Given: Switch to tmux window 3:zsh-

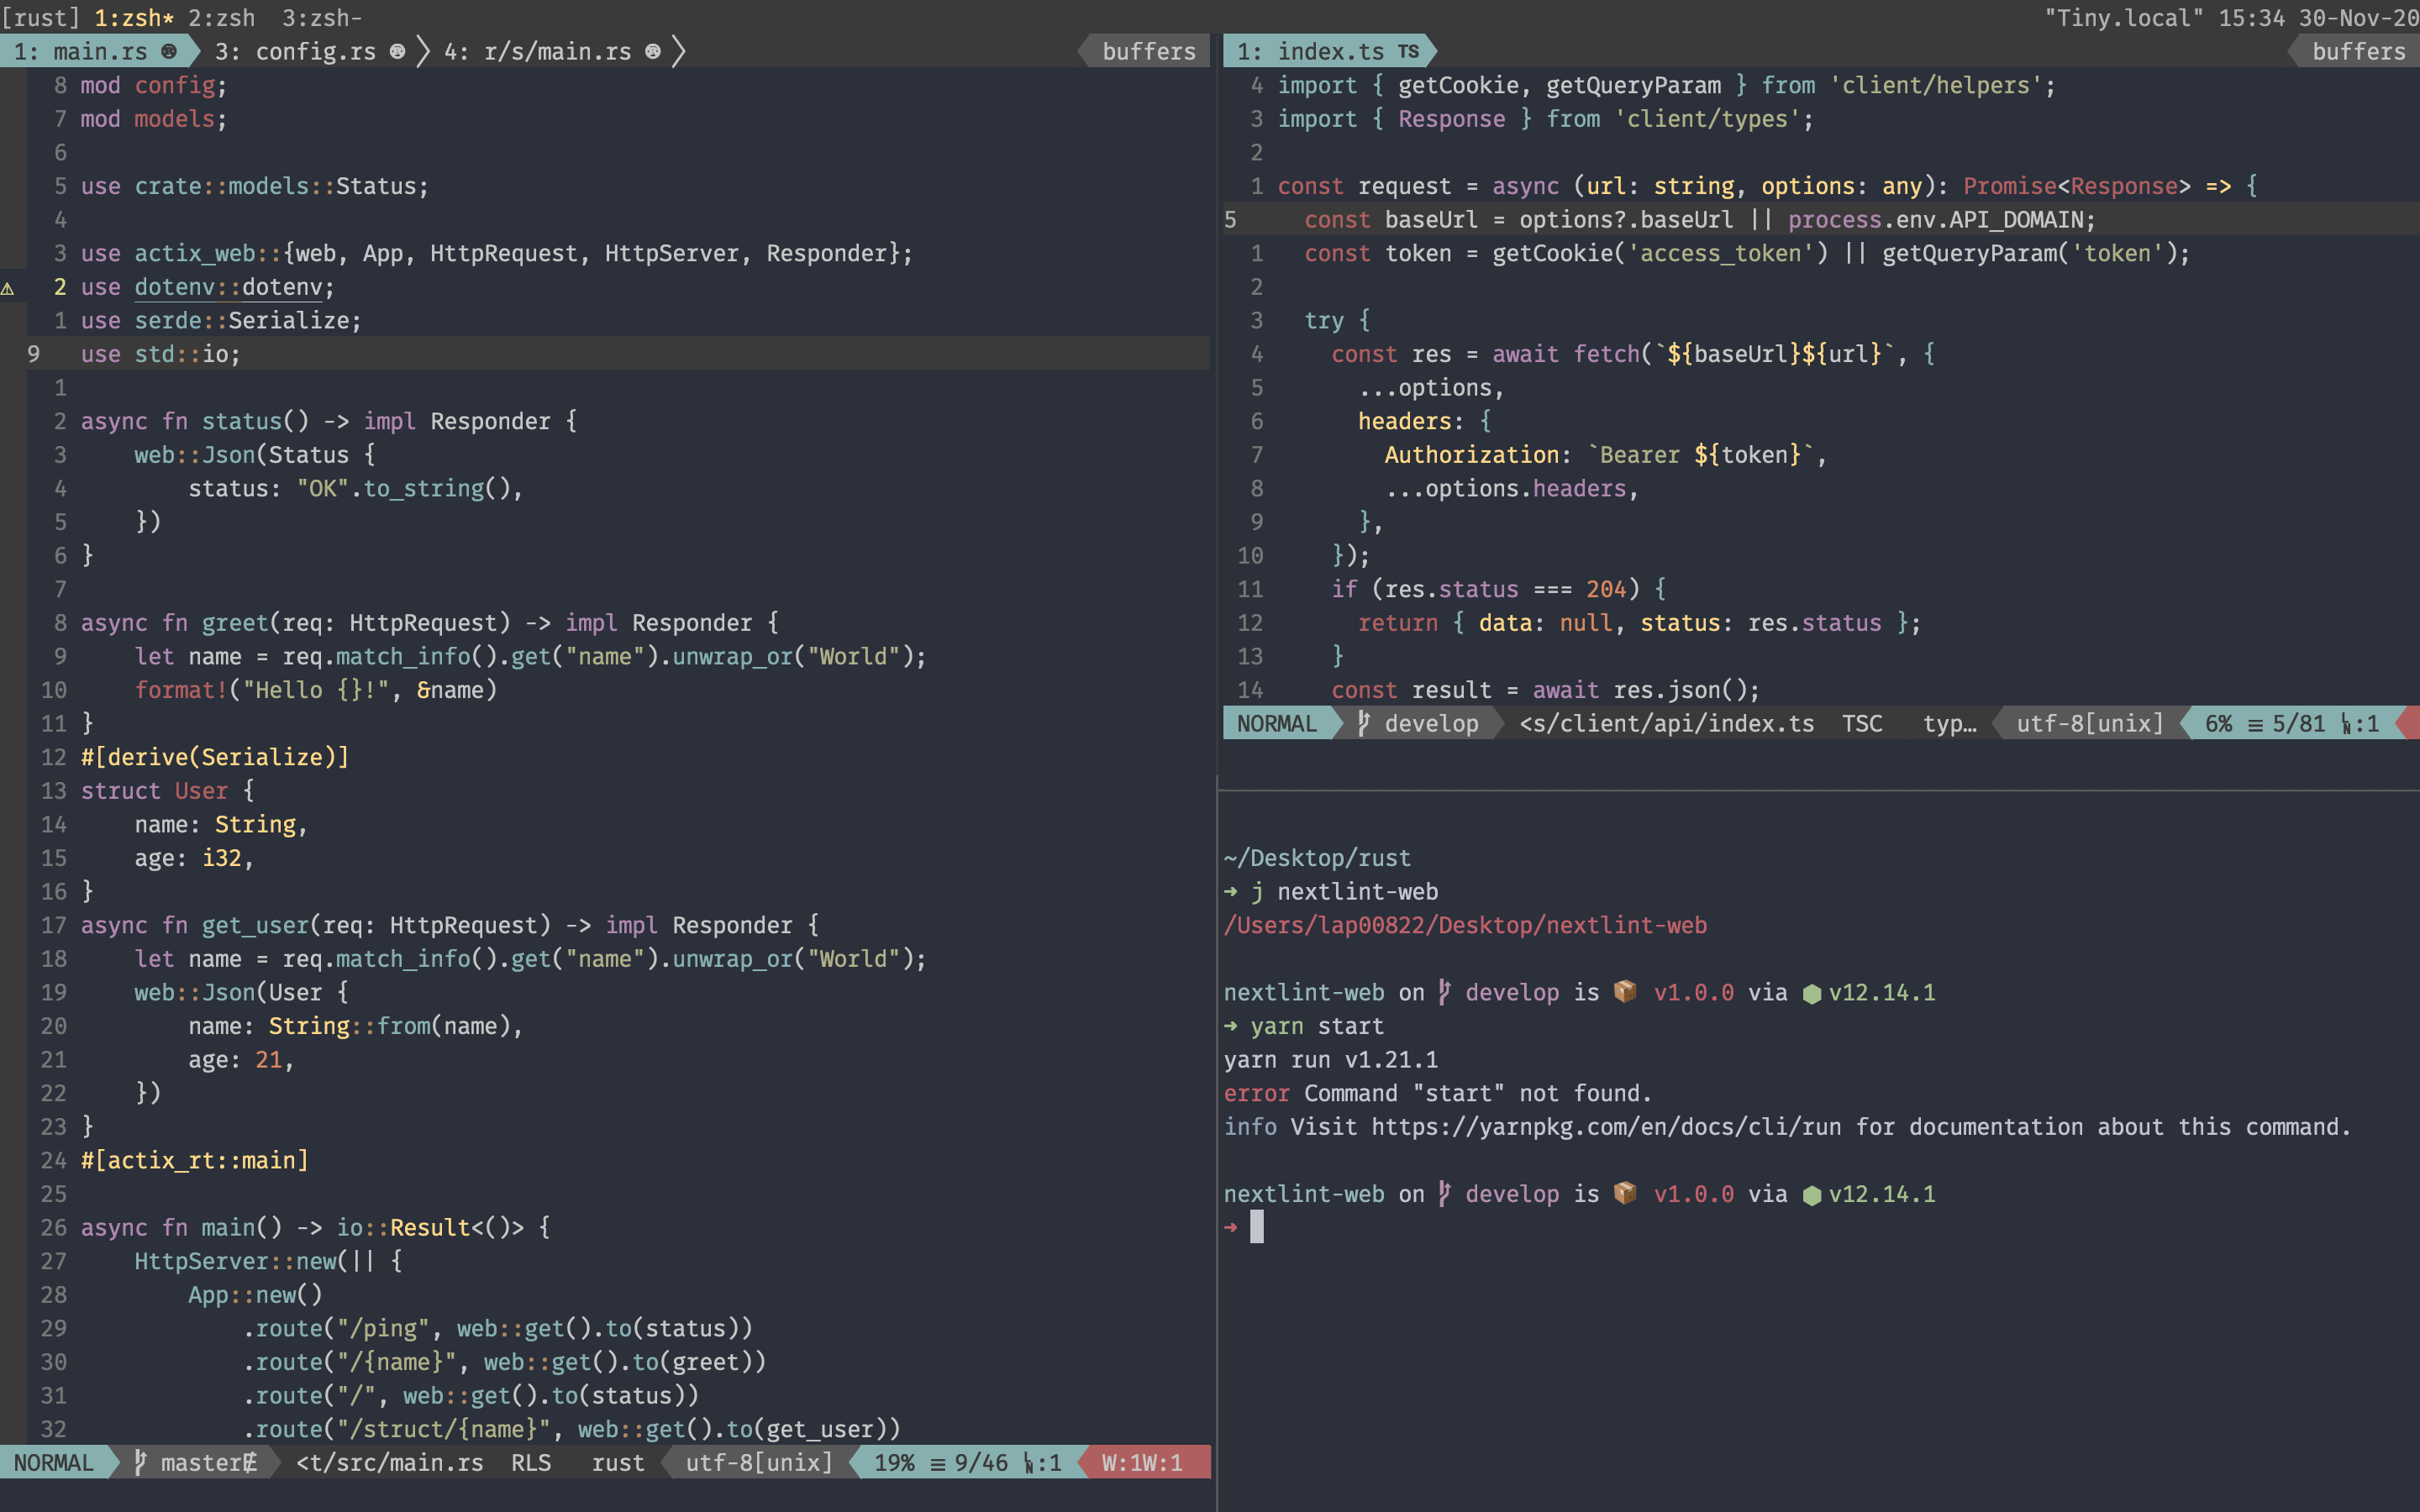Looking at the screenshot, I should point(322,17).
